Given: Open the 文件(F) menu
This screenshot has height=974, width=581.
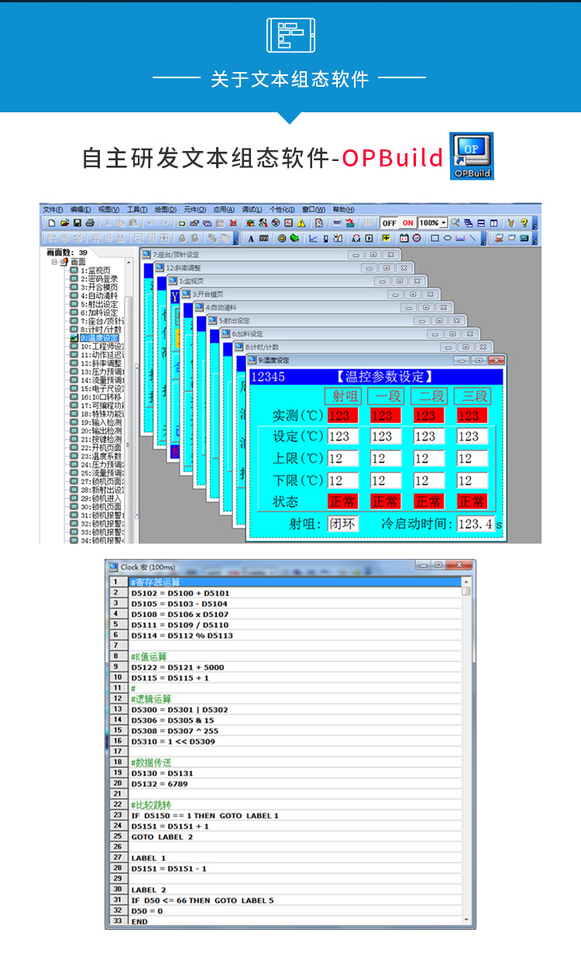Looking at the screenshot, I should pos(53,209).
